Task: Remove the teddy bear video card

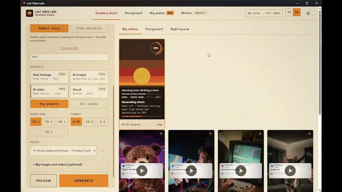Action: [161, 134]
